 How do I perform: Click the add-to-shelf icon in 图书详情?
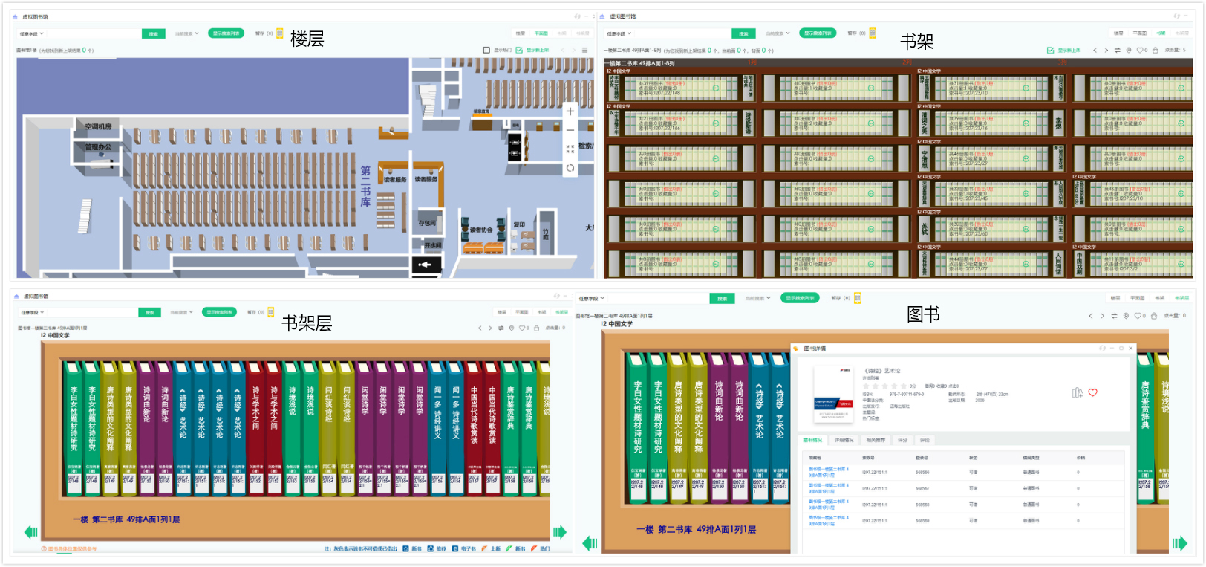[1077, 393]
